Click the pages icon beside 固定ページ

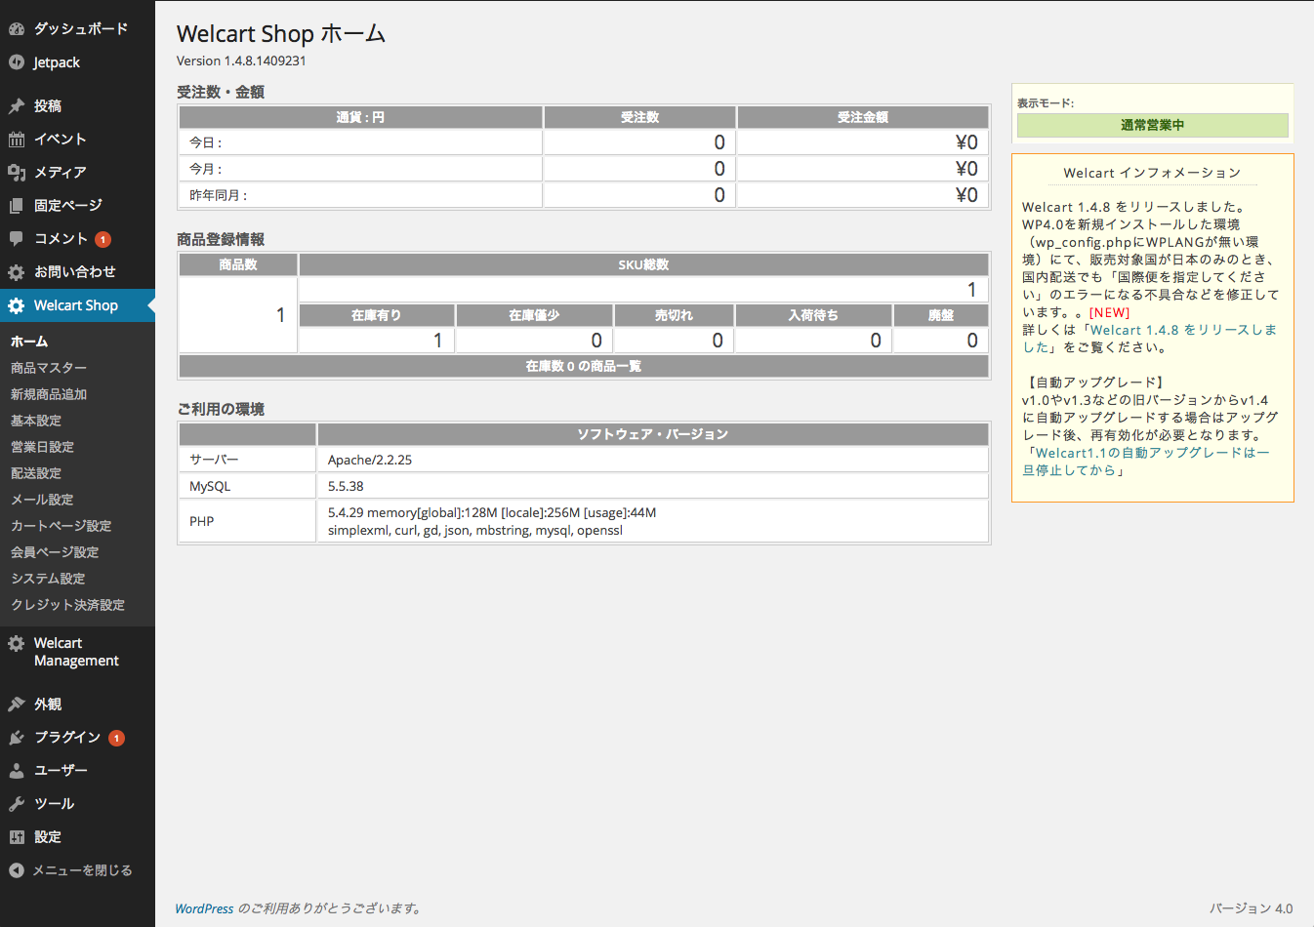click(x=17, y=206)
